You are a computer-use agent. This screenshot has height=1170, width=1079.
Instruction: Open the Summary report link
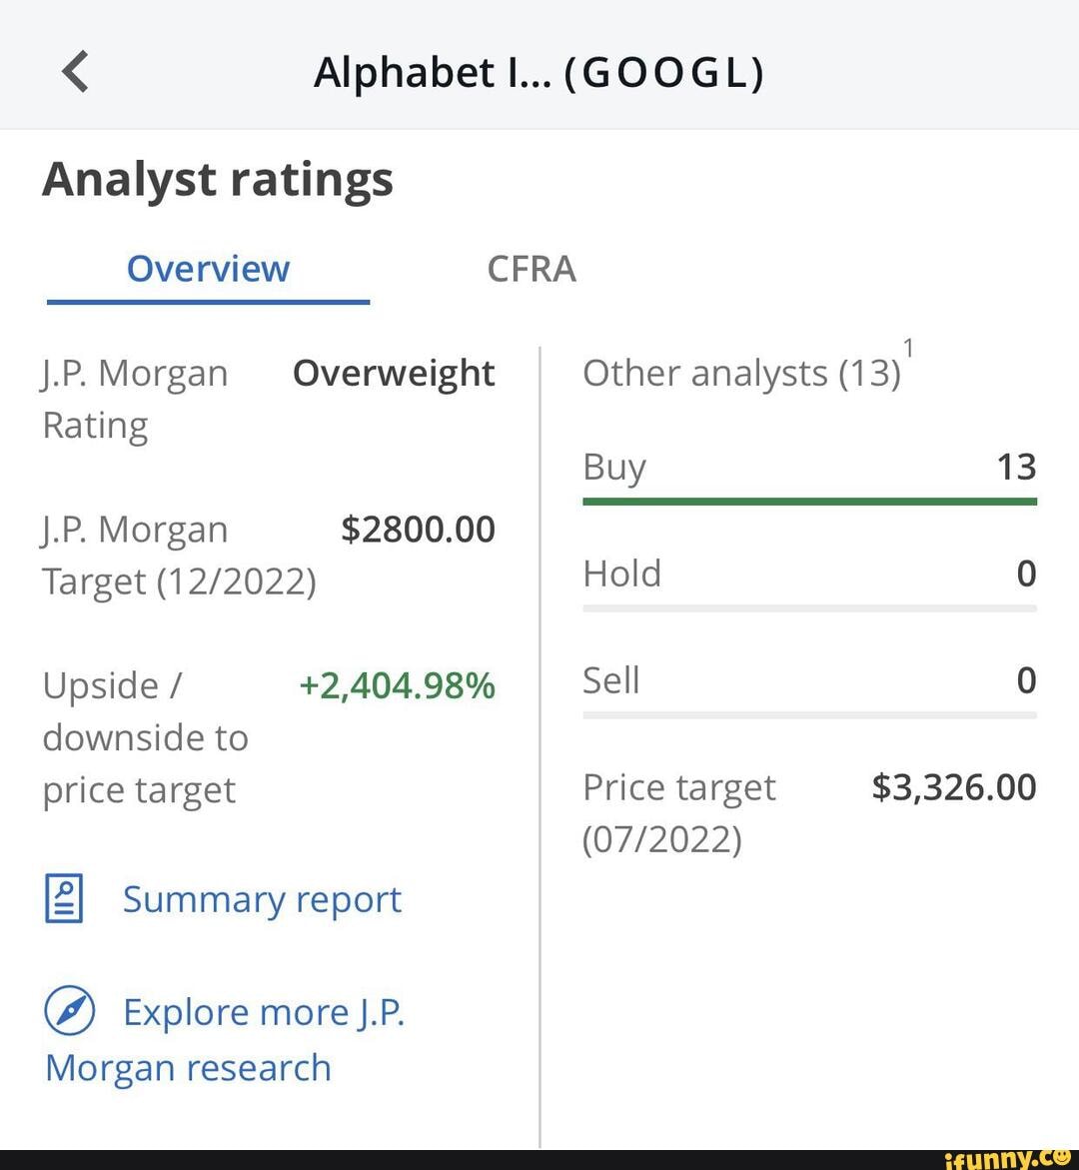[262, 899]
